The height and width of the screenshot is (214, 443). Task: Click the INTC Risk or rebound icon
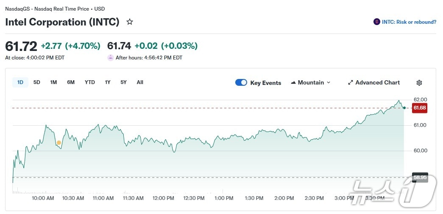(376, 22)
